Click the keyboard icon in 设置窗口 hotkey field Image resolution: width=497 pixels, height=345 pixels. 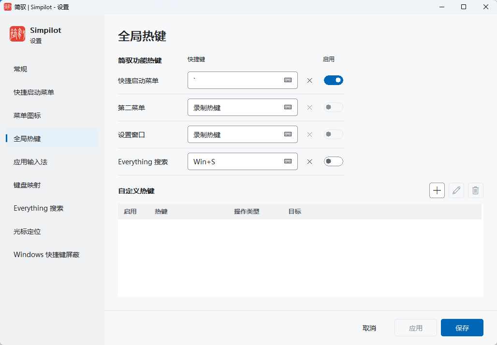[x=288, y=134]
